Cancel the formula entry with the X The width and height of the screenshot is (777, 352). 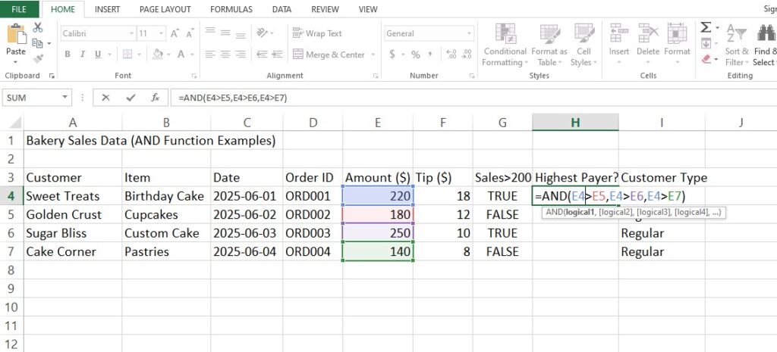105,98
